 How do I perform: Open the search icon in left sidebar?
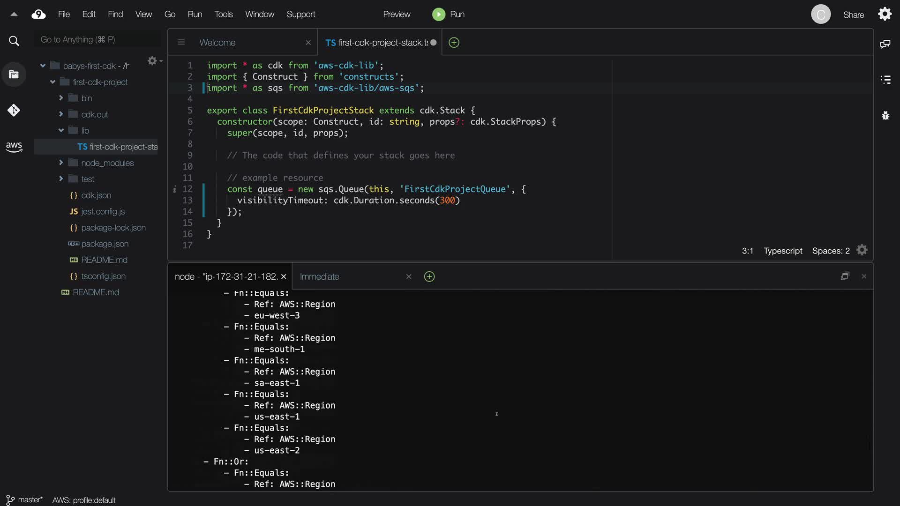point(14,41)
